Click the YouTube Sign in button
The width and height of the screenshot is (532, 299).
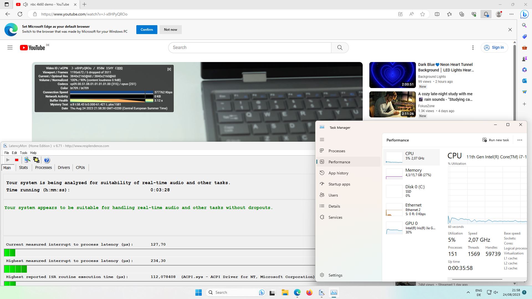tap(494, 48)
